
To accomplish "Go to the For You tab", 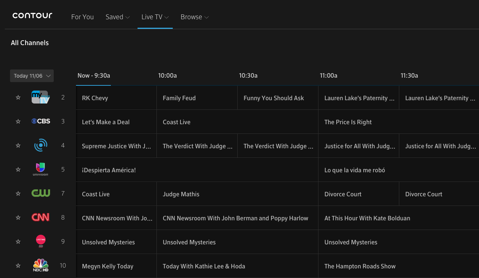I will (x=82, y=17).
